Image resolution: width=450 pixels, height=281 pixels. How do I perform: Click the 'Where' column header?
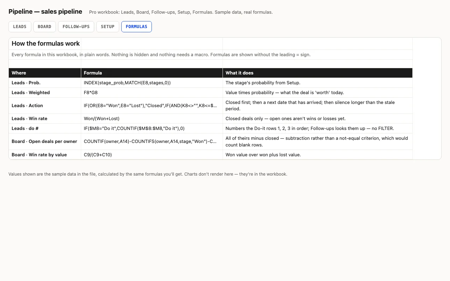coord(45,73)
